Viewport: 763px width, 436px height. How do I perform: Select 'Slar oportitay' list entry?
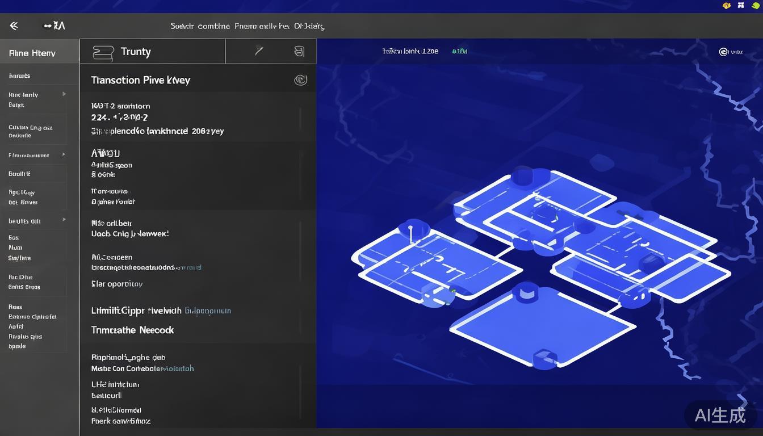(117, 284)
